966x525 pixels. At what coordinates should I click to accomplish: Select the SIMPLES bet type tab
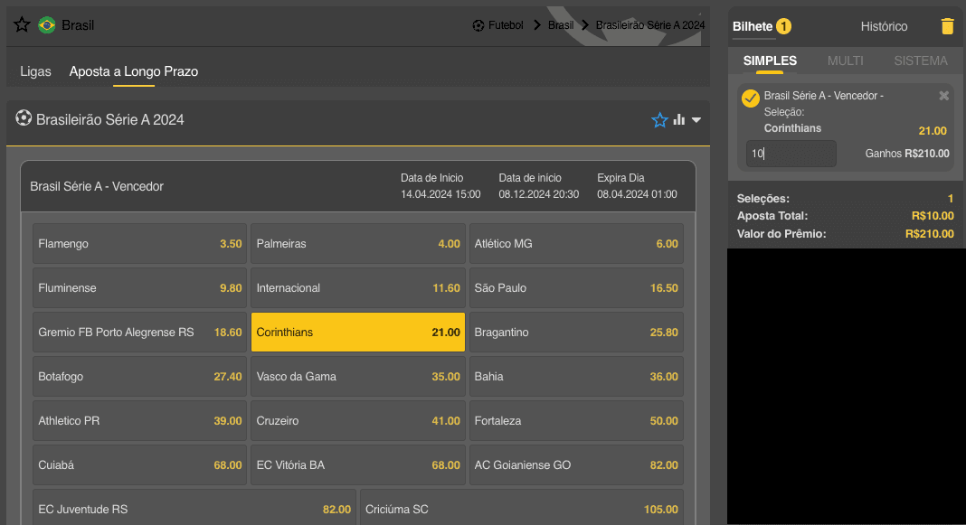pyautogui.click(x=770, y=61)
